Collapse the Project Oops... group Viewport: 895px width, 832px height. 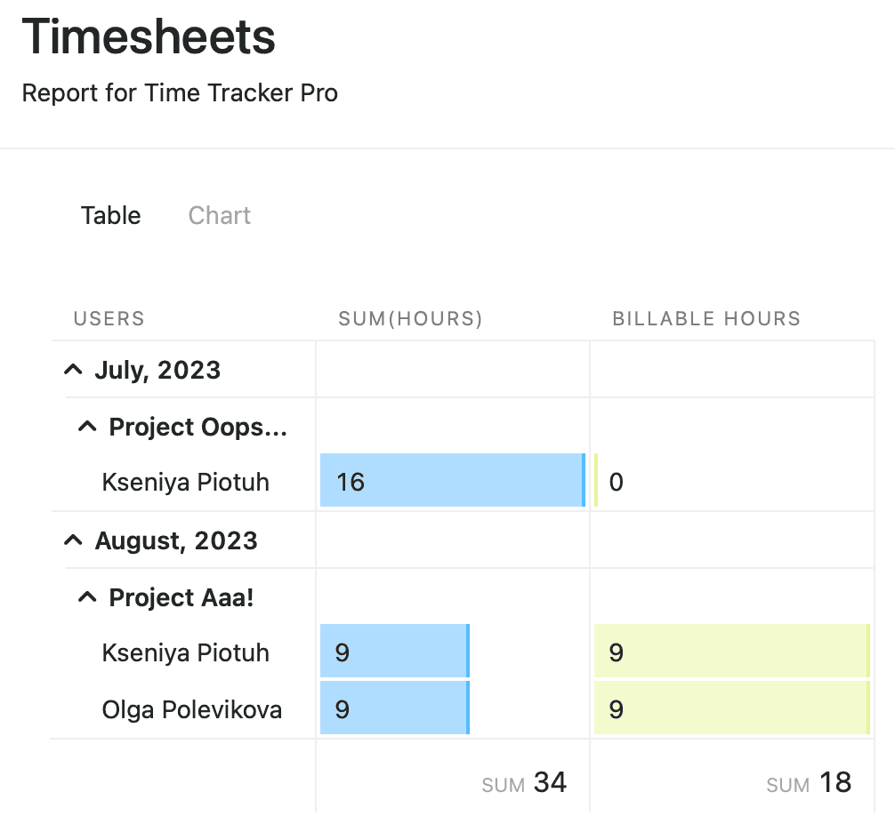tap(87, 426)
